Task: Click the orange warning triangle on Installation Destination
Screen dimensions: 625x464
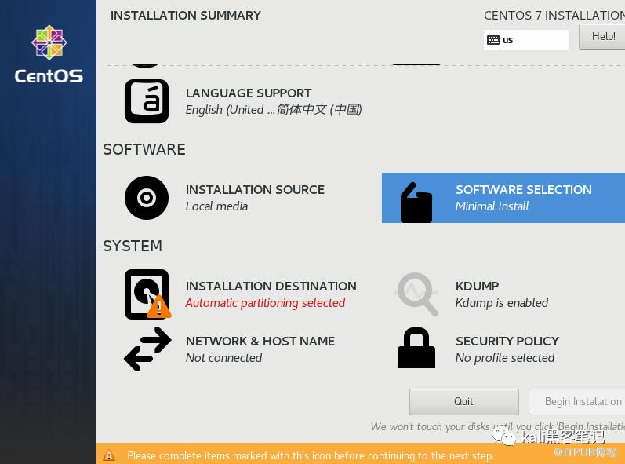Action: (159, 307)
